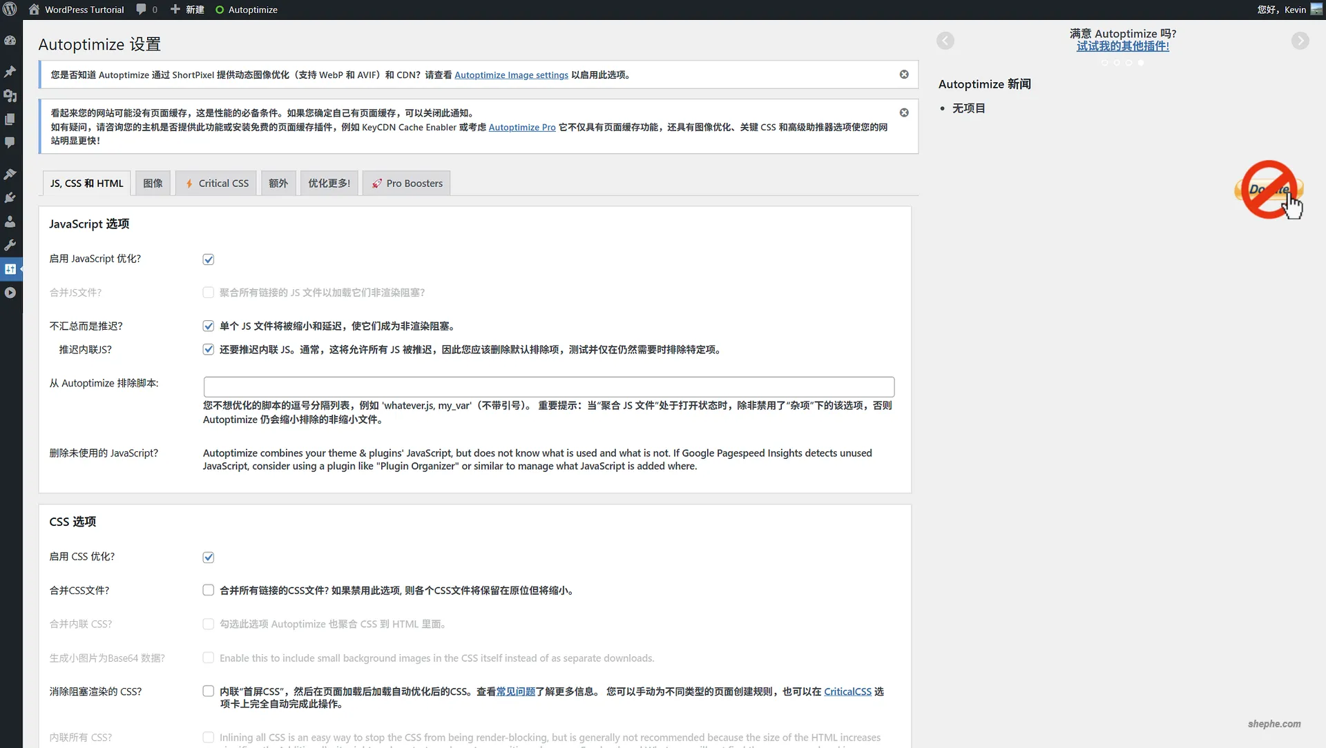Open the Pages section from the sidebar
1326x748 pixels.
10,119
